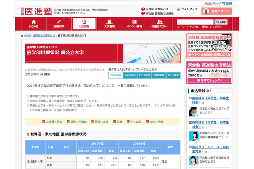This screenshot has width=254, height=169.
Task: Click the 2019/02/14 掲載 date text
Action: tap(38, 74)
